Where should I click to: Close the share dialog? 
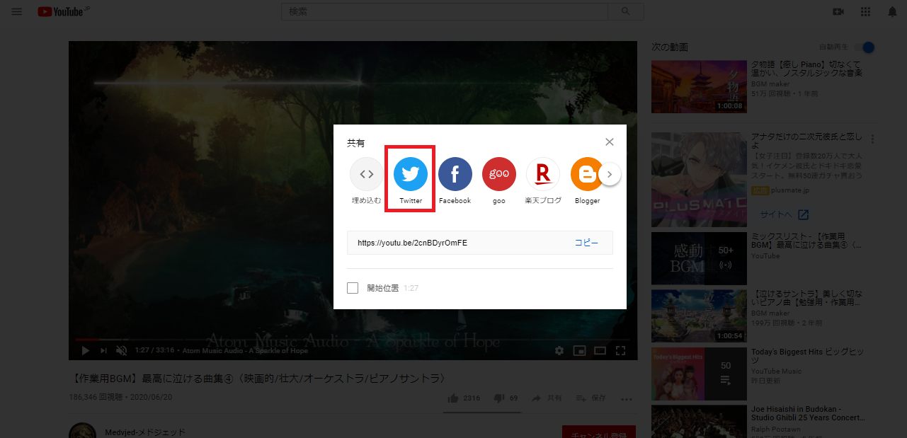(x=610, y=142)
